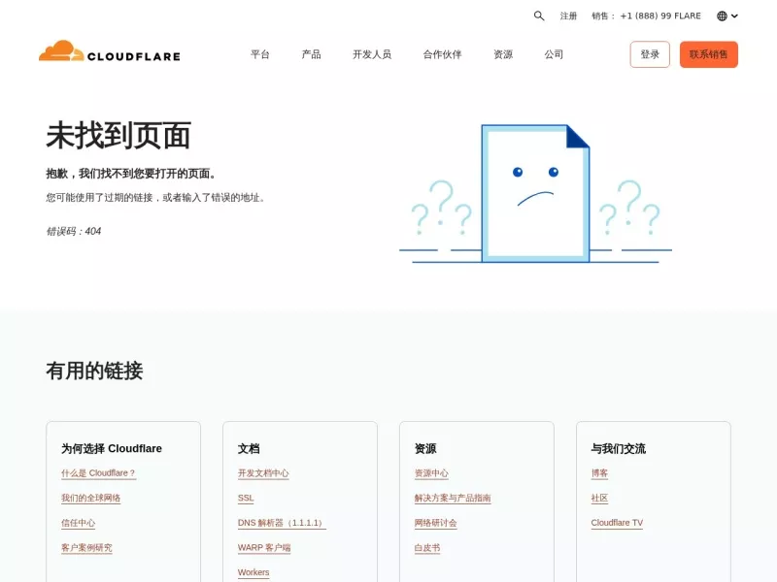777x582 pixels.
Task: Click the 注册 sign-up link
Action: coord(568,16)
